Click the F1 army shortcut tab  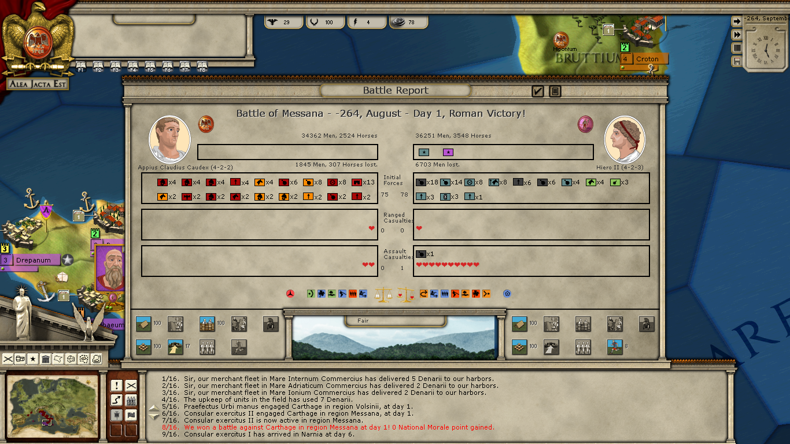(80, 66)
